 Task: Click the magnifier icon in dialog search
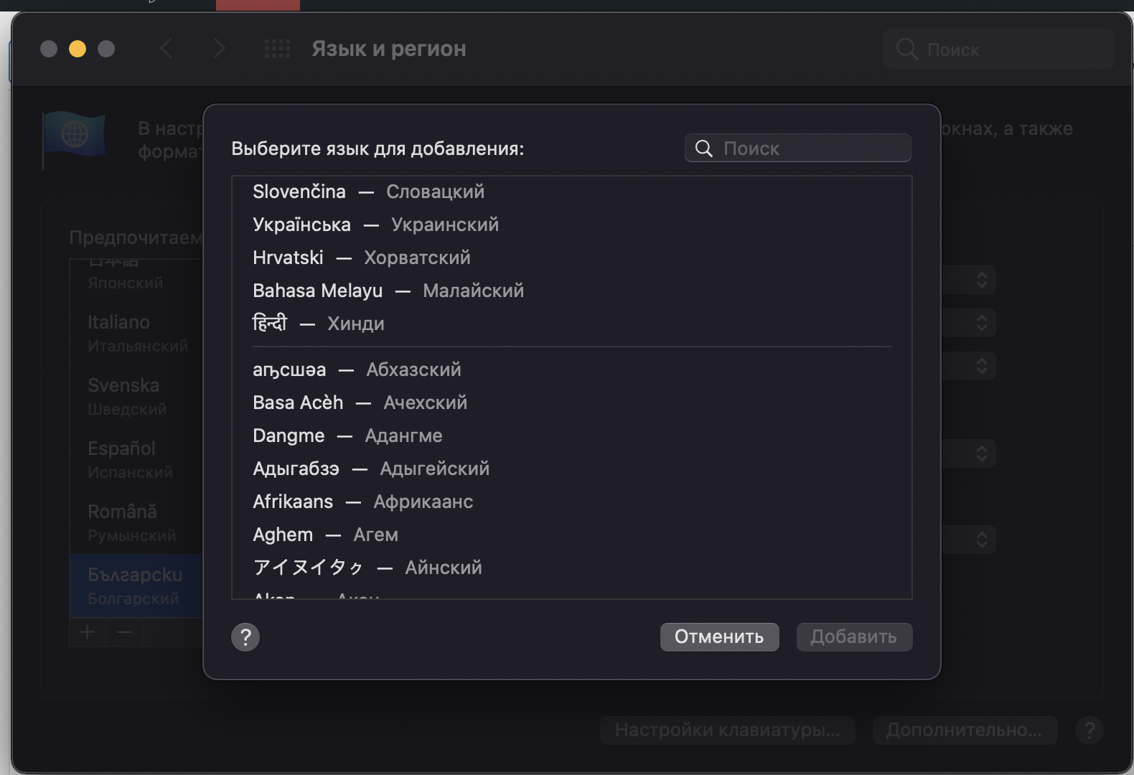pyautogui.click(x=704, y=149)
